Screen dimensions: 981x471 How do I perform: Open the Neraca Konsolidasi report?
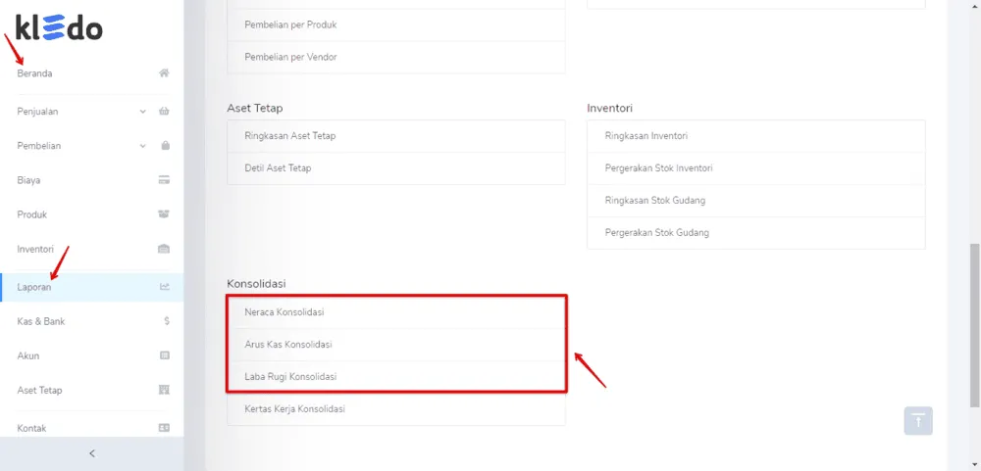pos(396,311)
